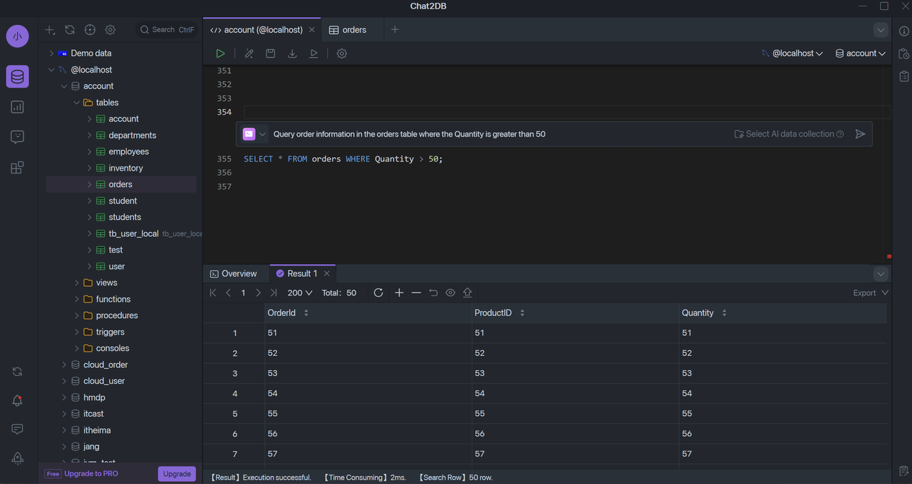Image resolution: width=912 pixels, height=484 pixels.
Task: Send the AI prompt with the arrow icon
Action: (860, 134)
